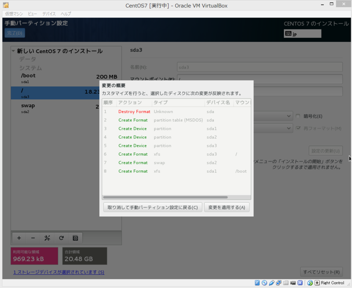Open the 仮想マシン menu

pos(15,14)
